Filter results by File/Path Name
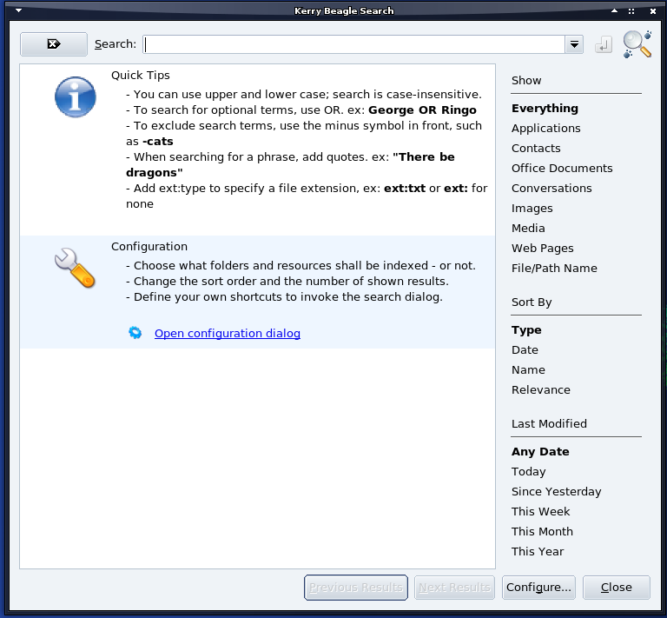 pyautogui.click(x=554, y=268)
